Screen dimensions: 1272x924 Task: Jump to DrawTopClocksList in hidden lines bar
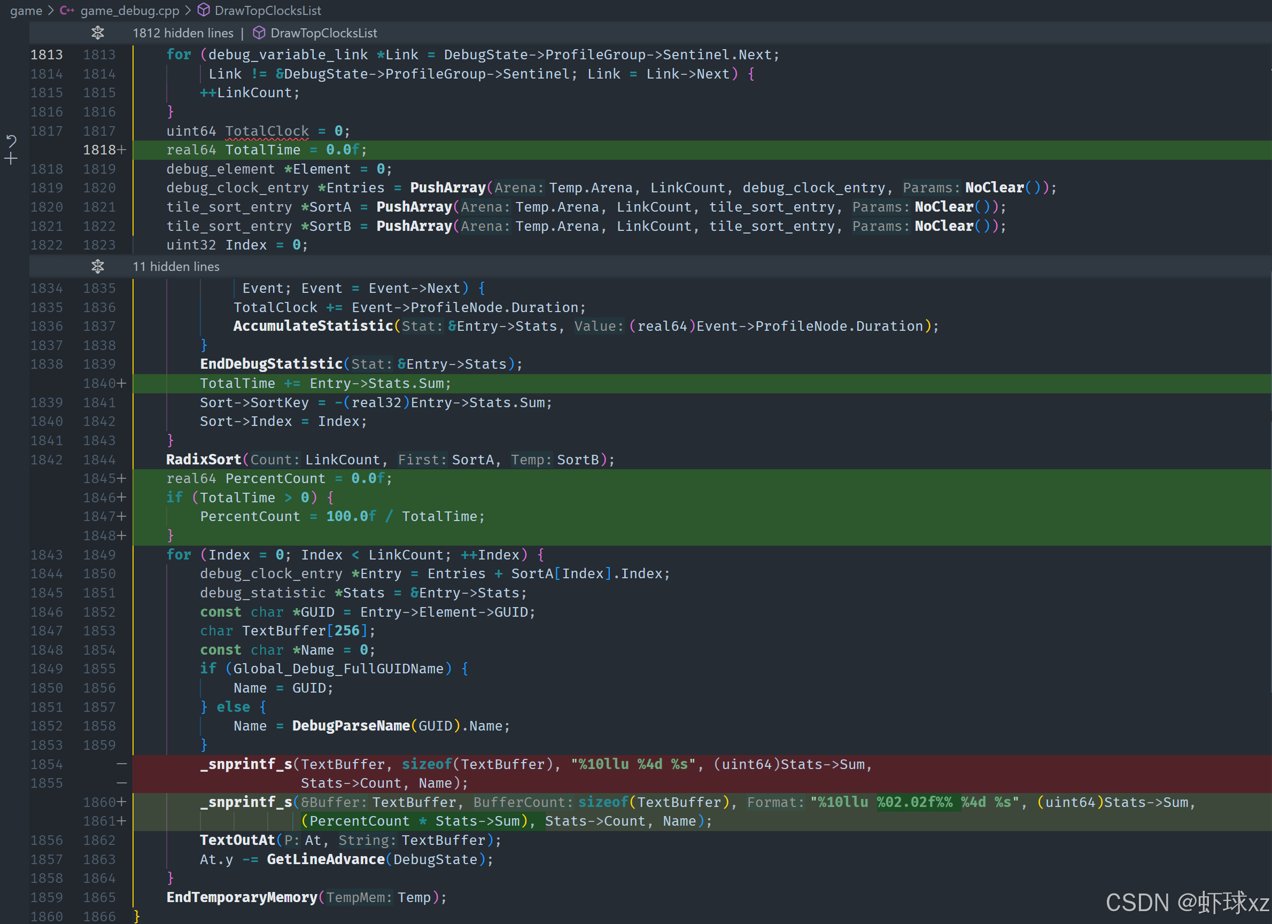click(323, 33)
